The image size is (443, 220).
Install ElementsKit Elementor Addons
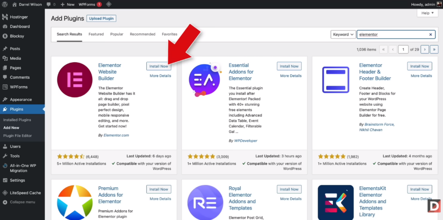(x=420, y=189)
